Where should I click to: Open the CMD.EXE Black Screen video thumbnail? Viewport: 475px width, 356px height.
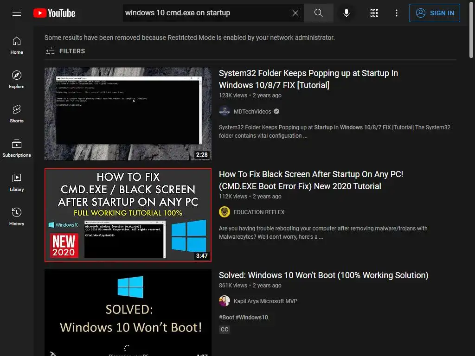(128, 215)
